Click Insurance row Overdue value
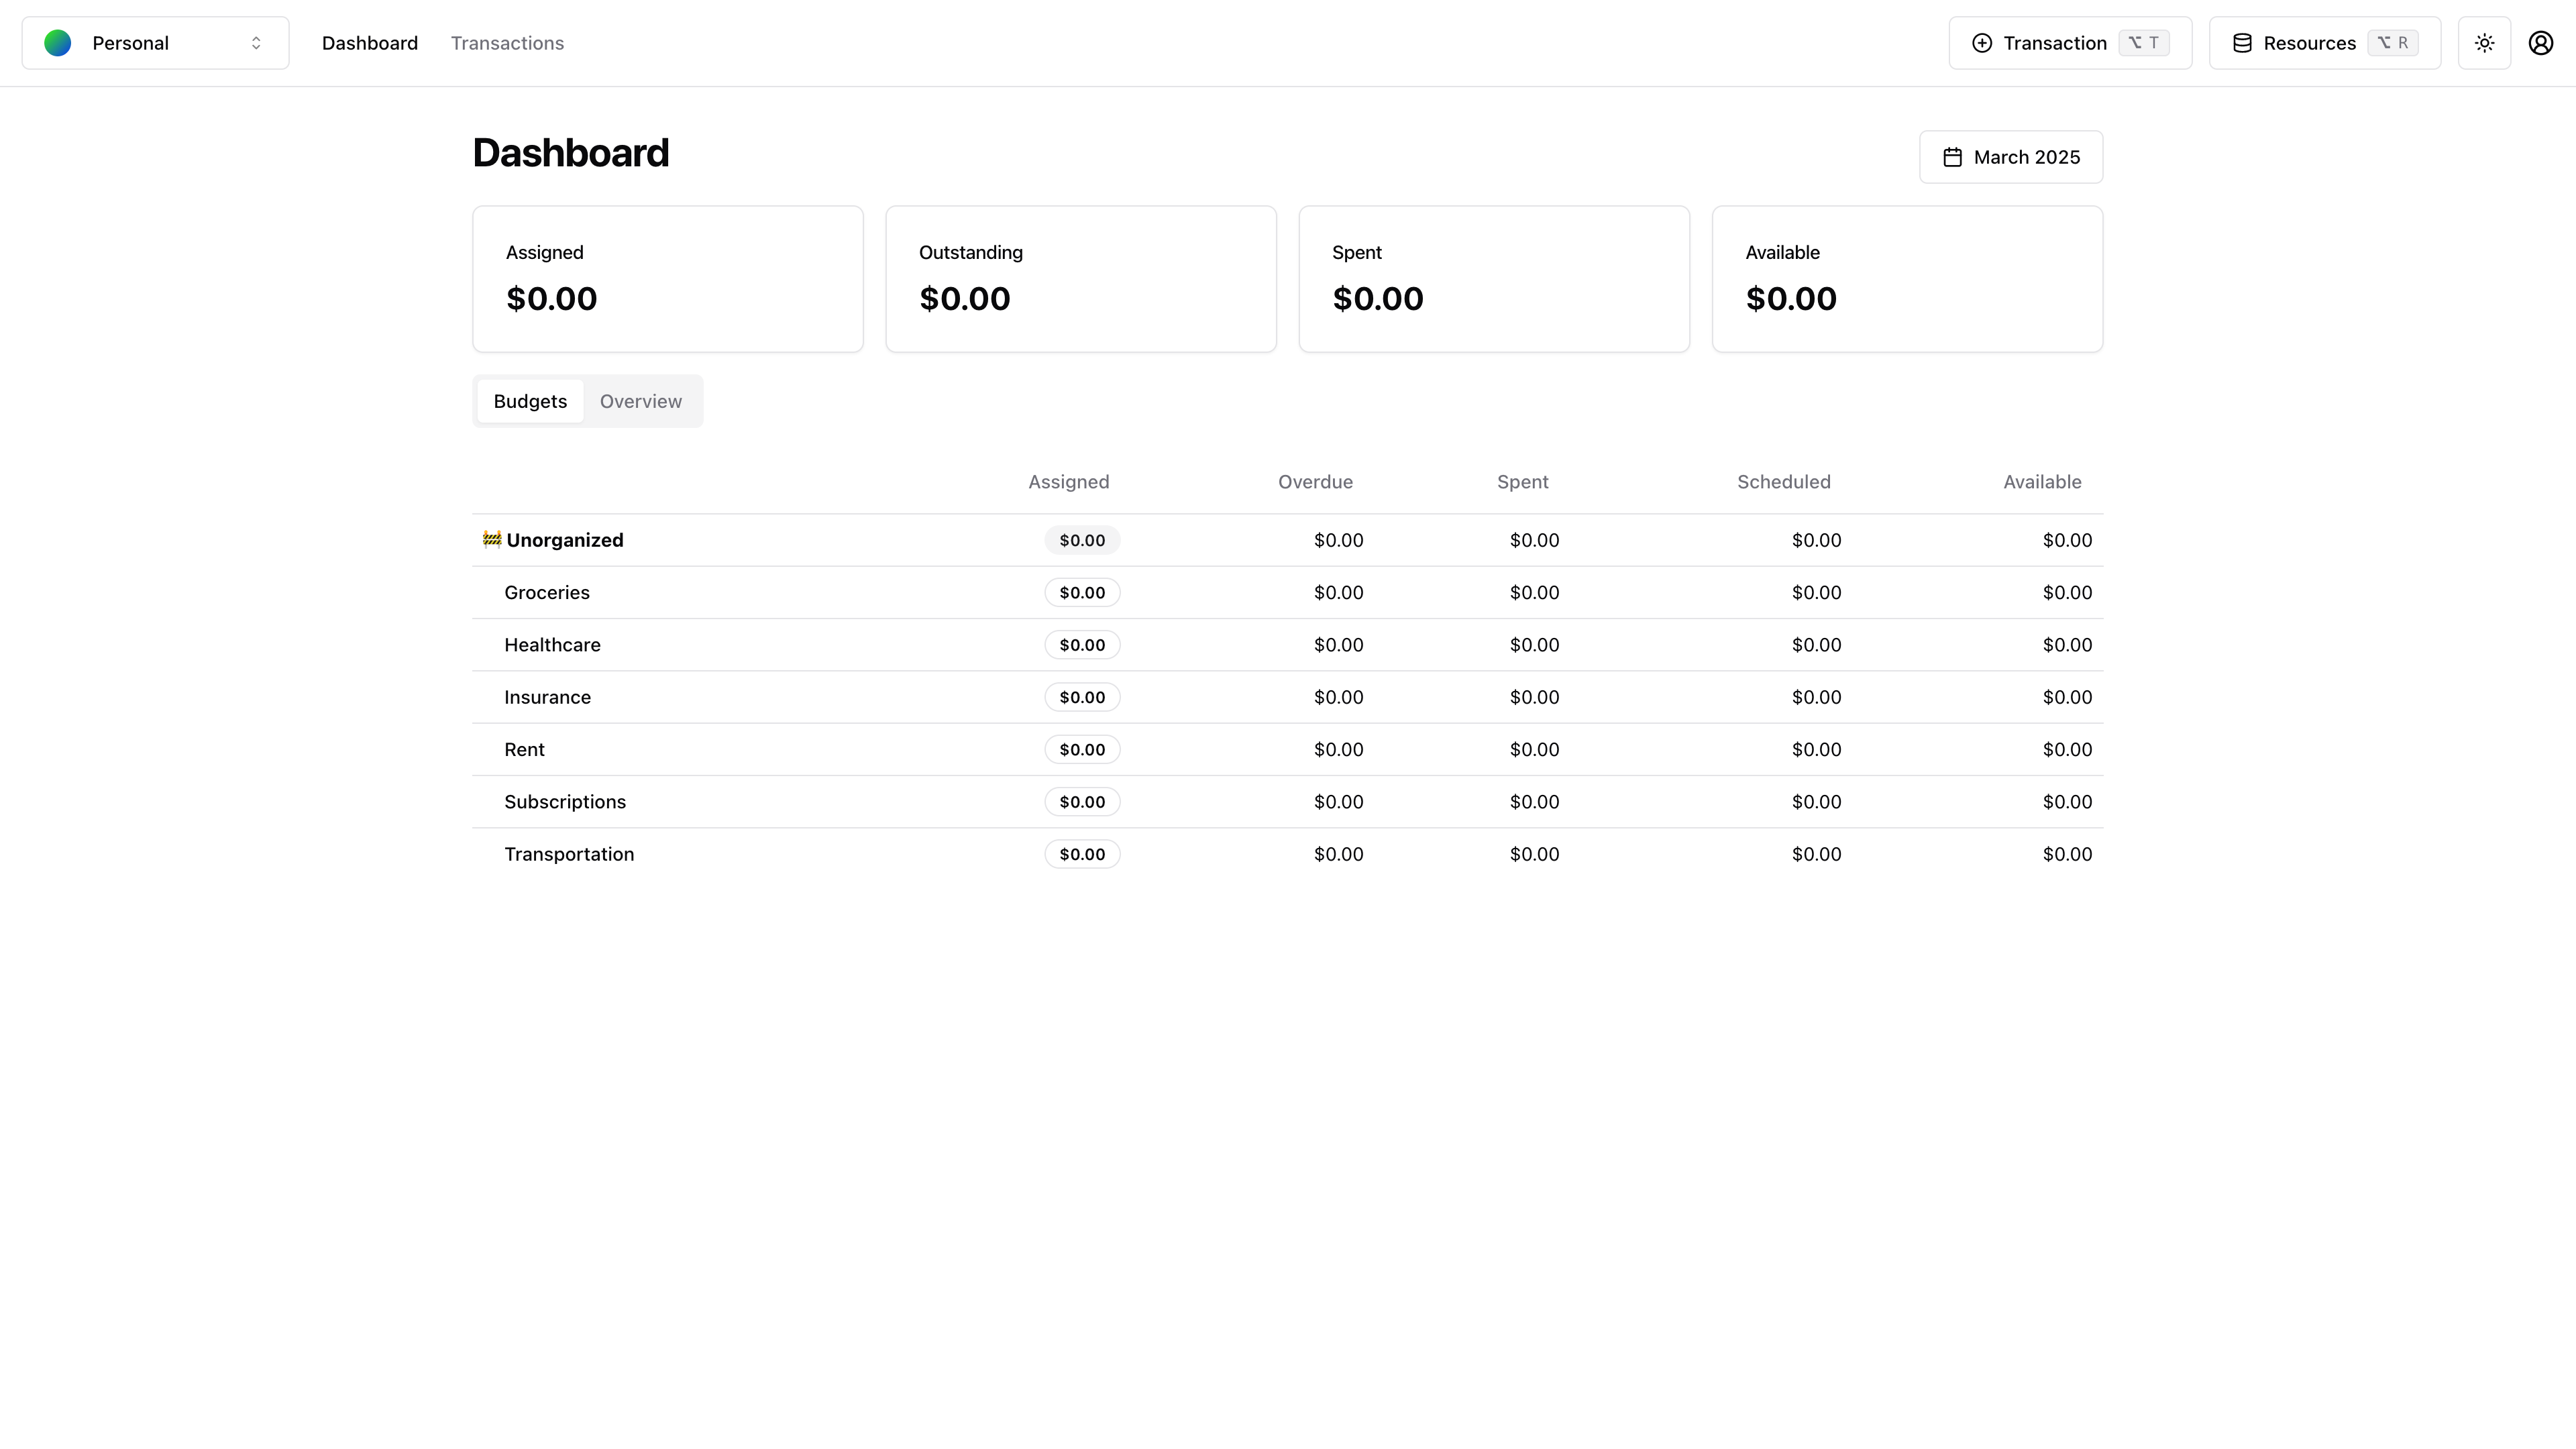Image resolution: width=2576 pixels, height=1449 pixels. coord(1338,697)
